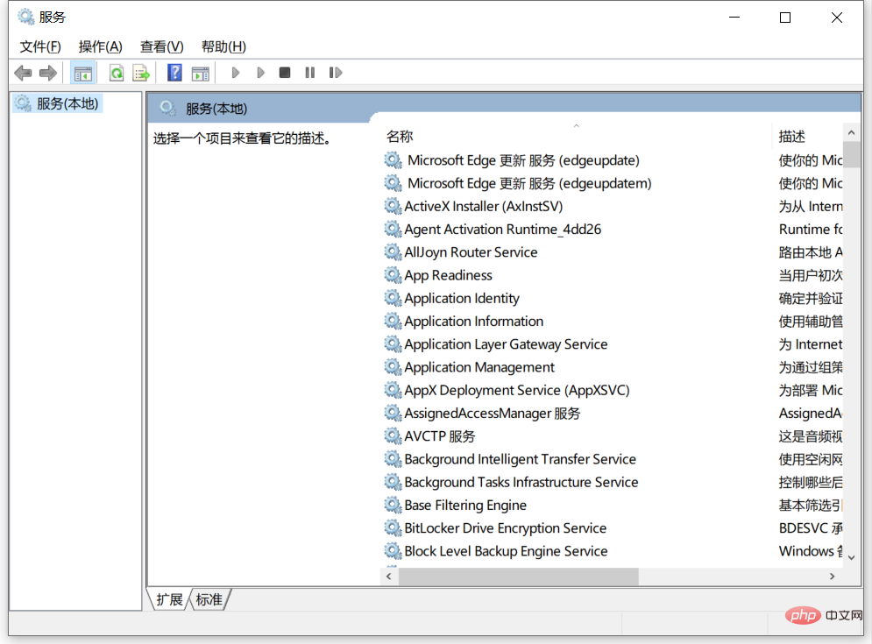This screenshot has height=644, width=872.
Task: Click the Back navigation arrow
Action: 23,72
